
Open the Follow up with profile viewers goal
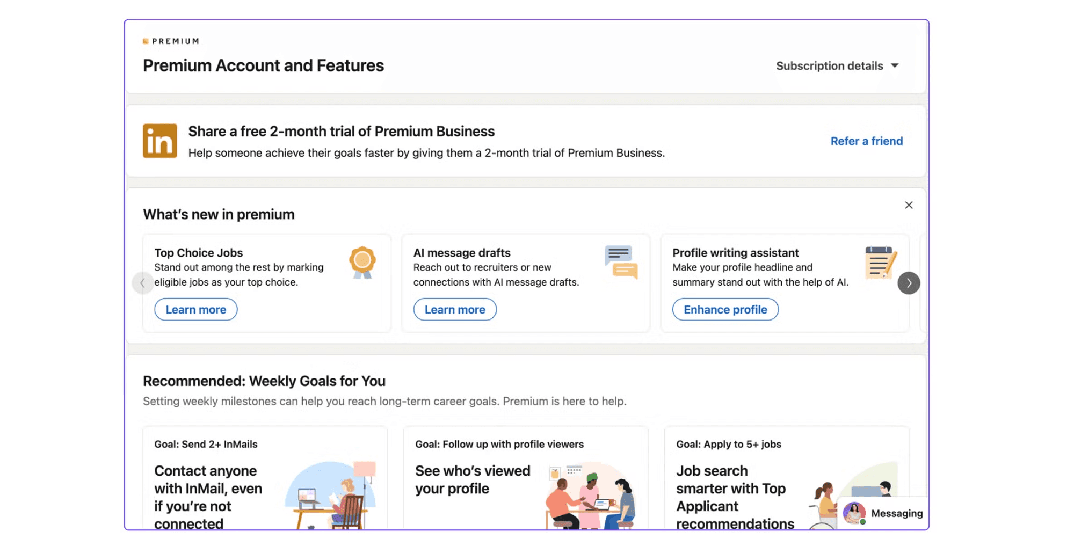pyautogui.click(x=526, y=478)
